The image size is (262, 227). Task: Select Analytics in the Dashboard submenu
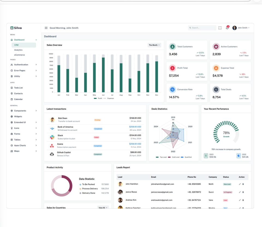pyautogui.click(x=18, y=50)
